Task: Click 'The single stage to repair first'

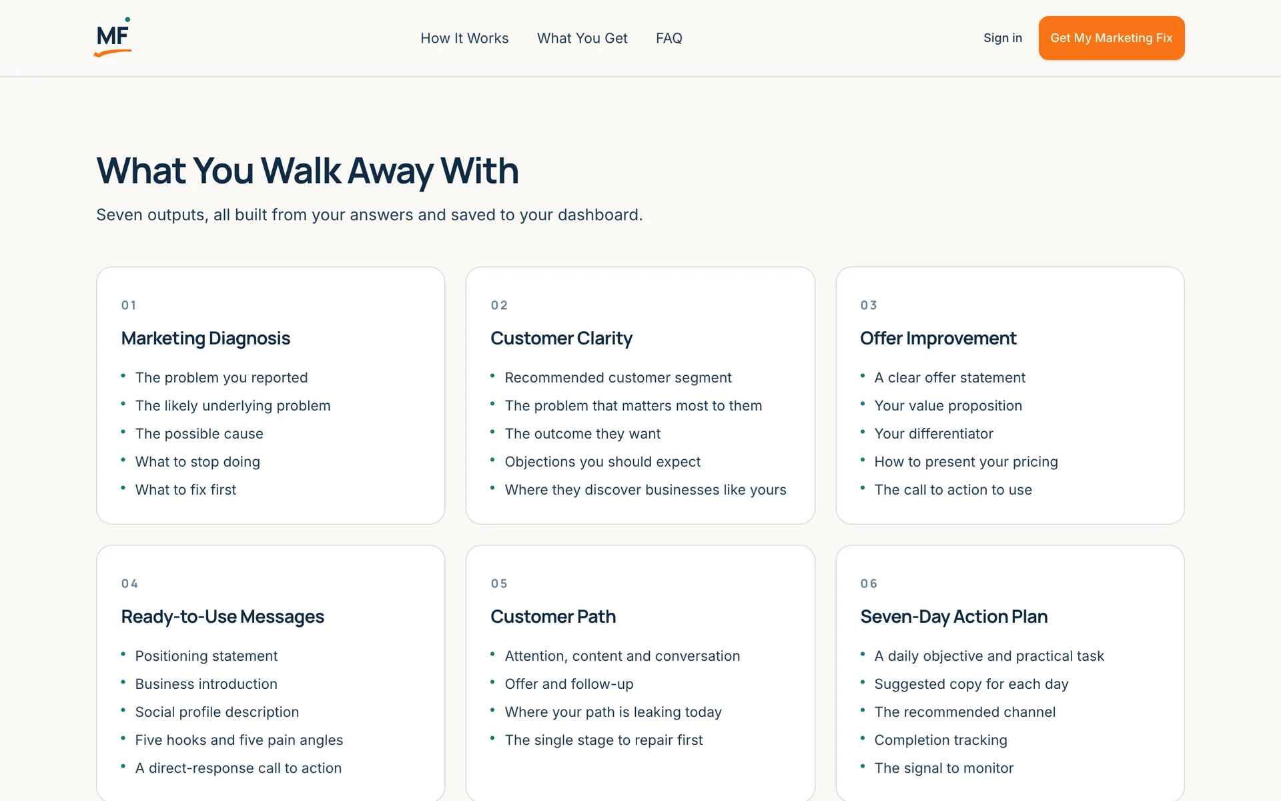Action: pyautogui.click(x=604, y=740)
